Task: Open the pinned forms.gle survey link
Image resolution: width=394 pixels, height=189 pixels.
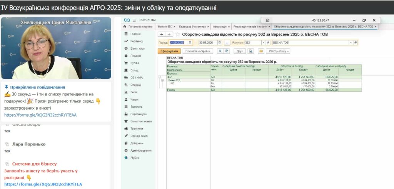Action: point(40,115)
